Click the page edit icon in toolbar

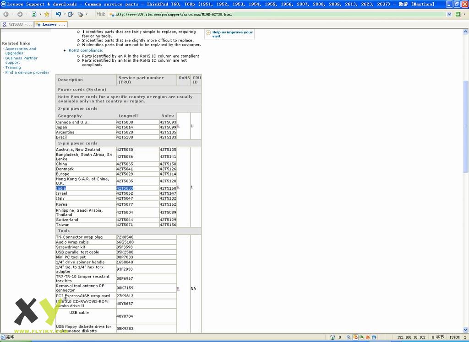71,14
